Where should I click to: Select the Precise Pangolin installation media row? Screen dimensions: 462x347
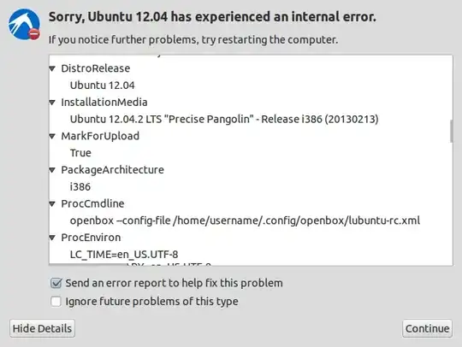(251, 119)
